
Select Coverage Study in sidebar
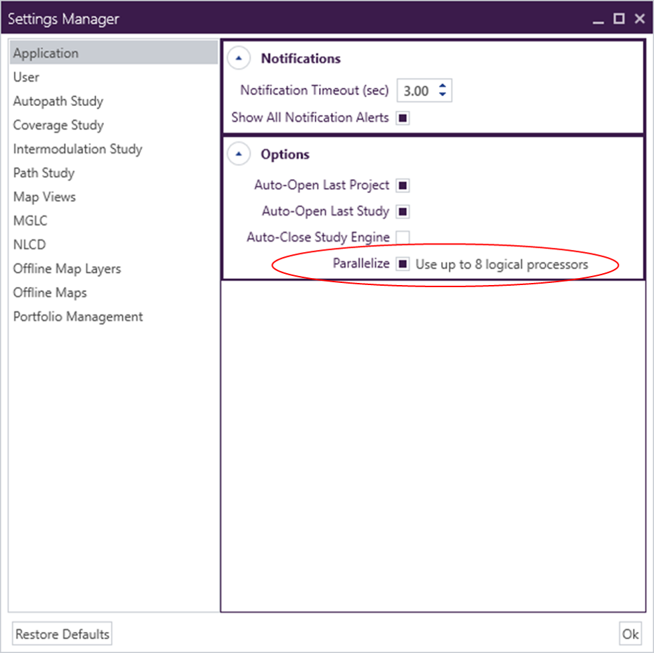tap(58, 125)
